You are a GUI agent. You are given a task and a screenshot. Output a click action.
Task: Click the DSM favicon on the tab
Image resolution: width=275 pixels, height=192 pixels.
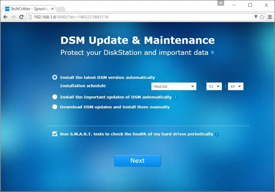point(7,9)
